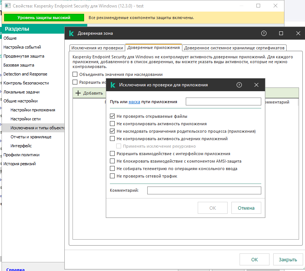This screenshot has width=305, height=271.
Task: Click the plus icon next to Добавить
Action: point(78,93)
